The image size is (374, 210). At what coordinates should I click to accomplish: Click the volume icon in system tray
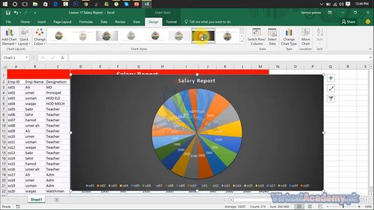341,4
